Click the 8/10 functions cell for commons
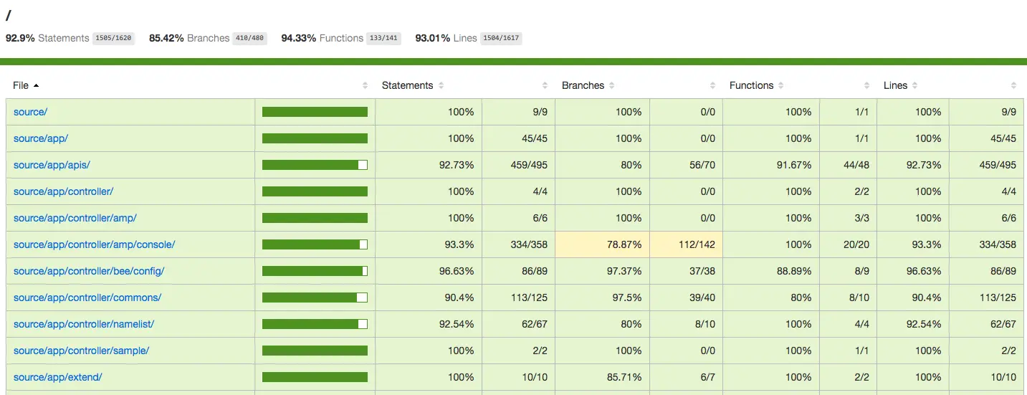Viewport: 1027px width, 395px height. pyautogui.click(x=848, y=298)
